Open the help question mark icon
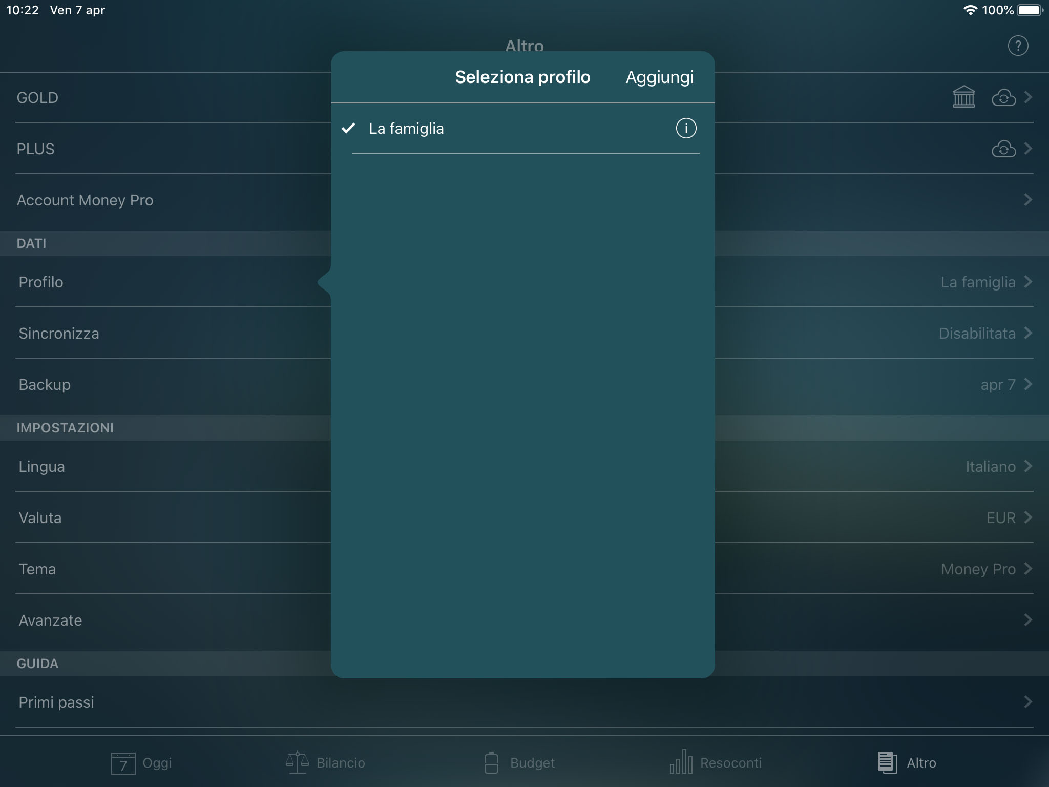Image resolution: width=1049 pixels, height=787 pixels. tap(1018, 46)
